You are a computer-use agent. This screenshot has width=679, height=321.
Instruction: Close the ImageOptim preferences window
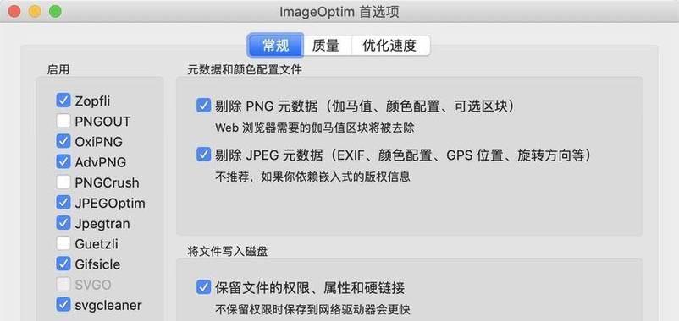[x=14, y=11]
